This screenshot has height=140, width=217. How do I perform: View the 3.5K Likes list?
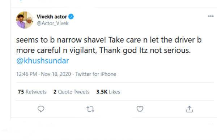click(x=108, y=92)
